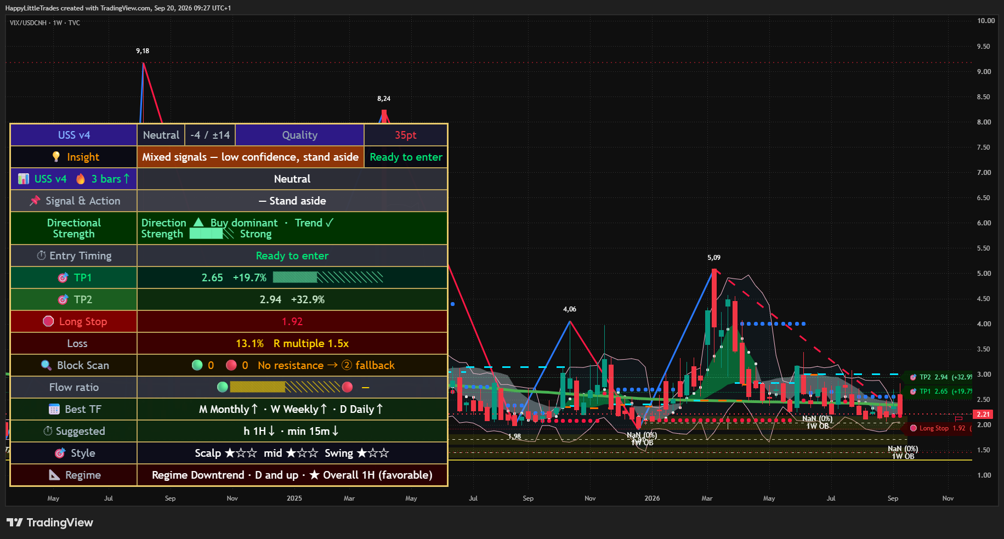Click the Strength meter bar
The height and width of the screenshot is (539, 1004).
pos(212,234)
